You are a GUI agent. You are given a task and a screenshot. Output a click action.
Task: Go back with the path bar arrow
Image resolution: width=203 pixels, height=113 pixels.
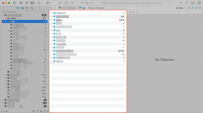[51, 8]
